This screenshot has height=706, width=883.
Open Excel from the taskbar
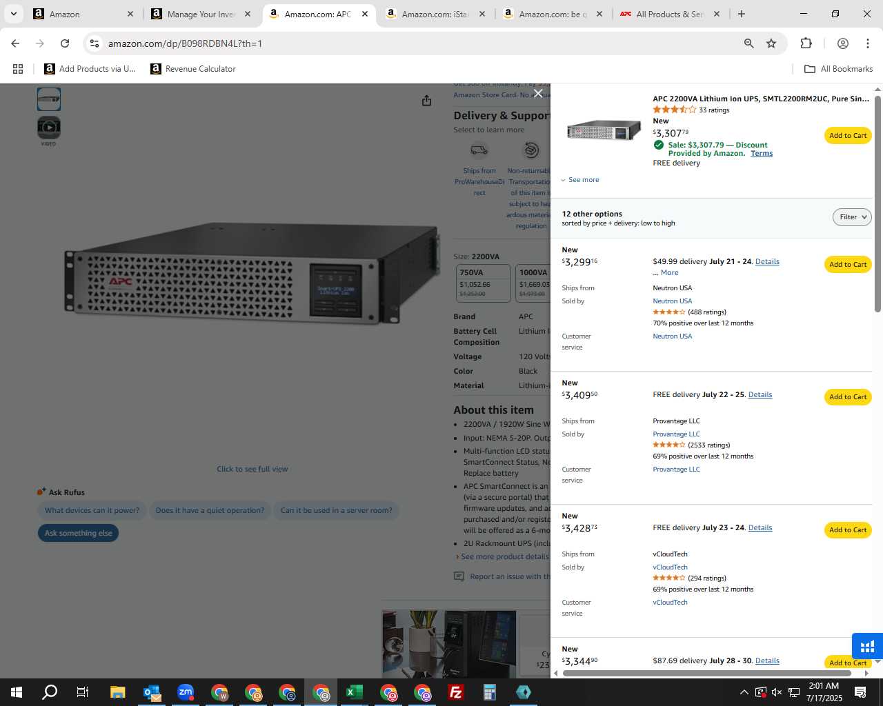(355, 692)
